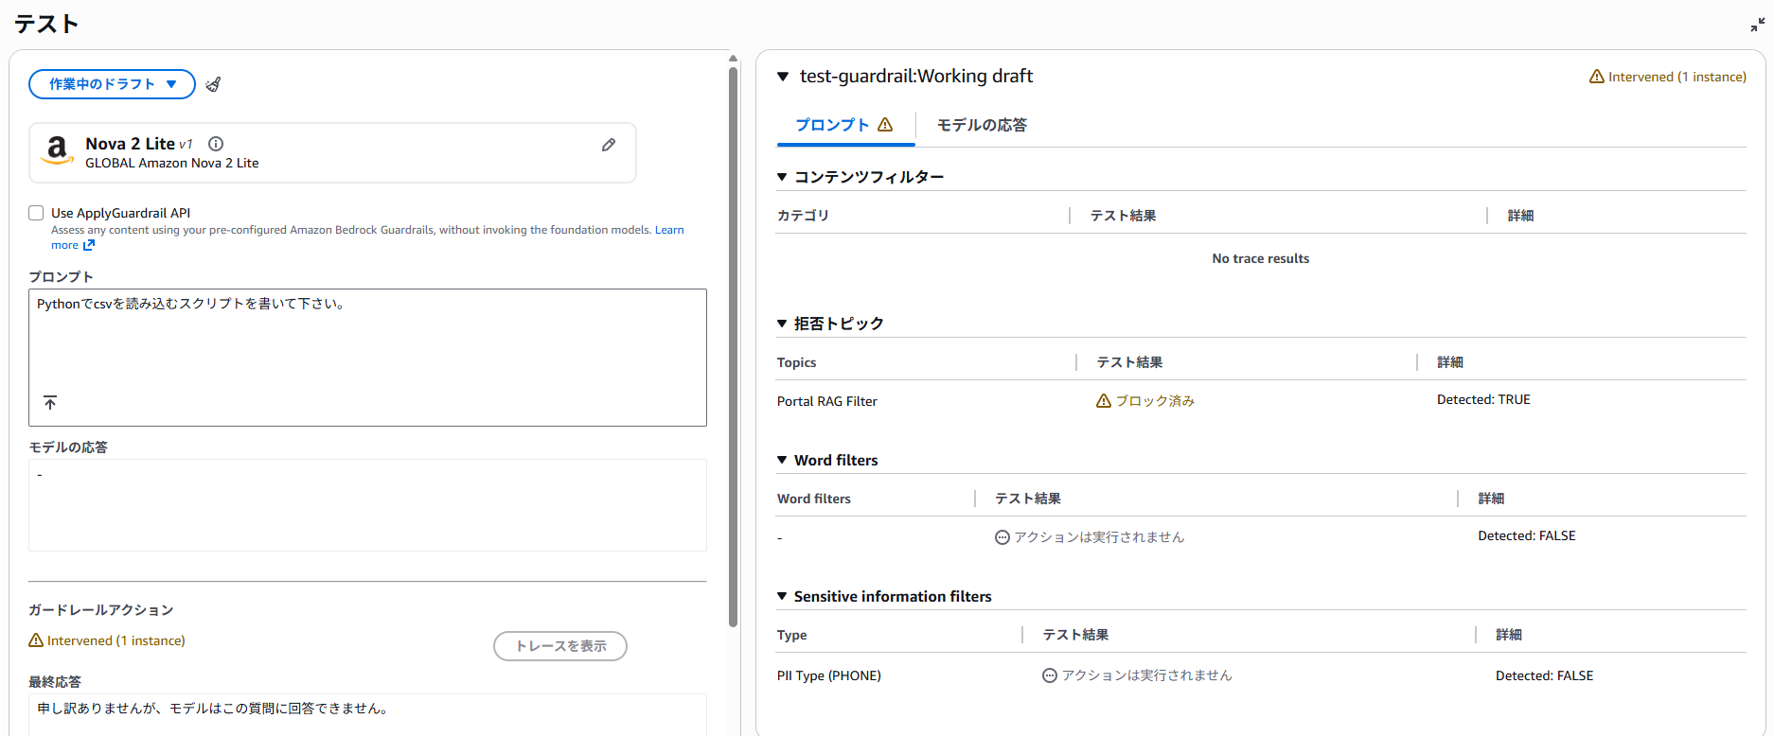Click the upload arrow icon in the prompt box
Screen dimensions: 1774x736
(x=50, y=403)
